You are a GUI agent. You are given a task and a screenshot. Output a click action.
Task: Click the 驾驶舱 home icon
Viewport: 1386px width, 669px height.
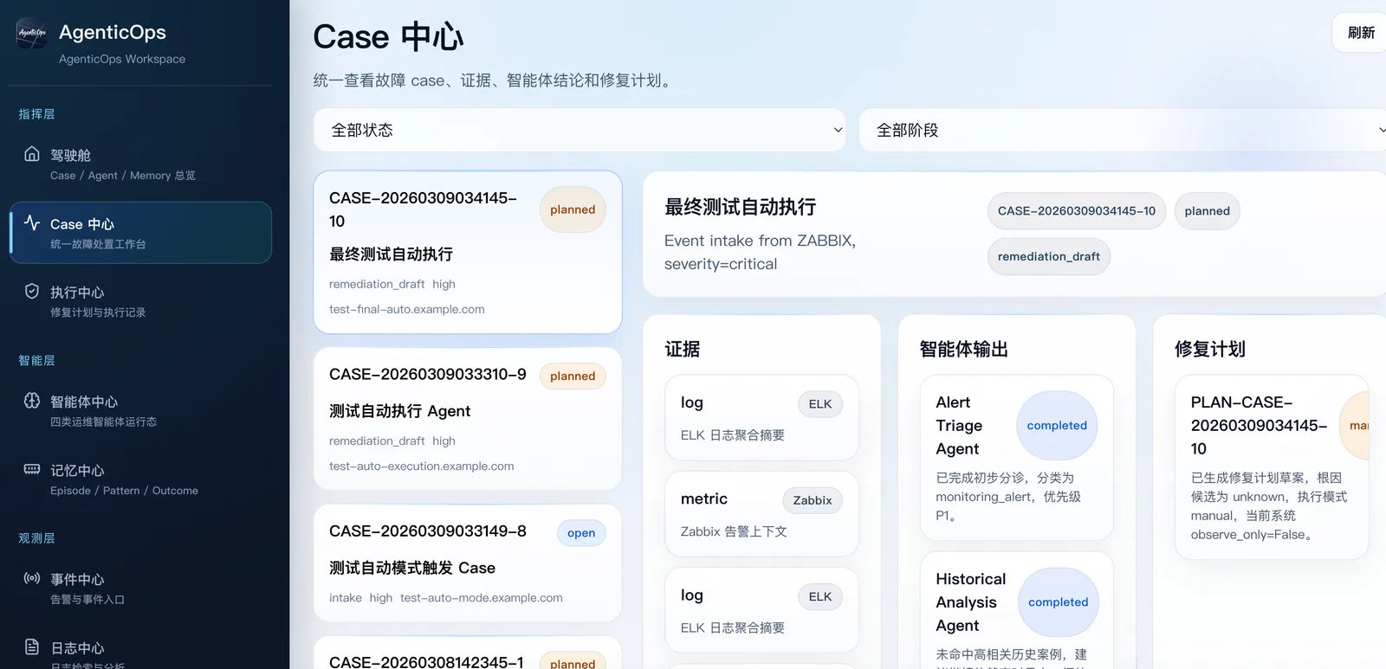click(x=32, y=154)
